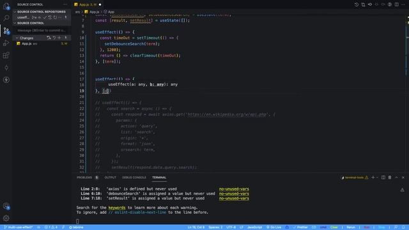This screenshot has height=230, width=409.
Task: Select the useeff repository row
Action: coord(42,17)
